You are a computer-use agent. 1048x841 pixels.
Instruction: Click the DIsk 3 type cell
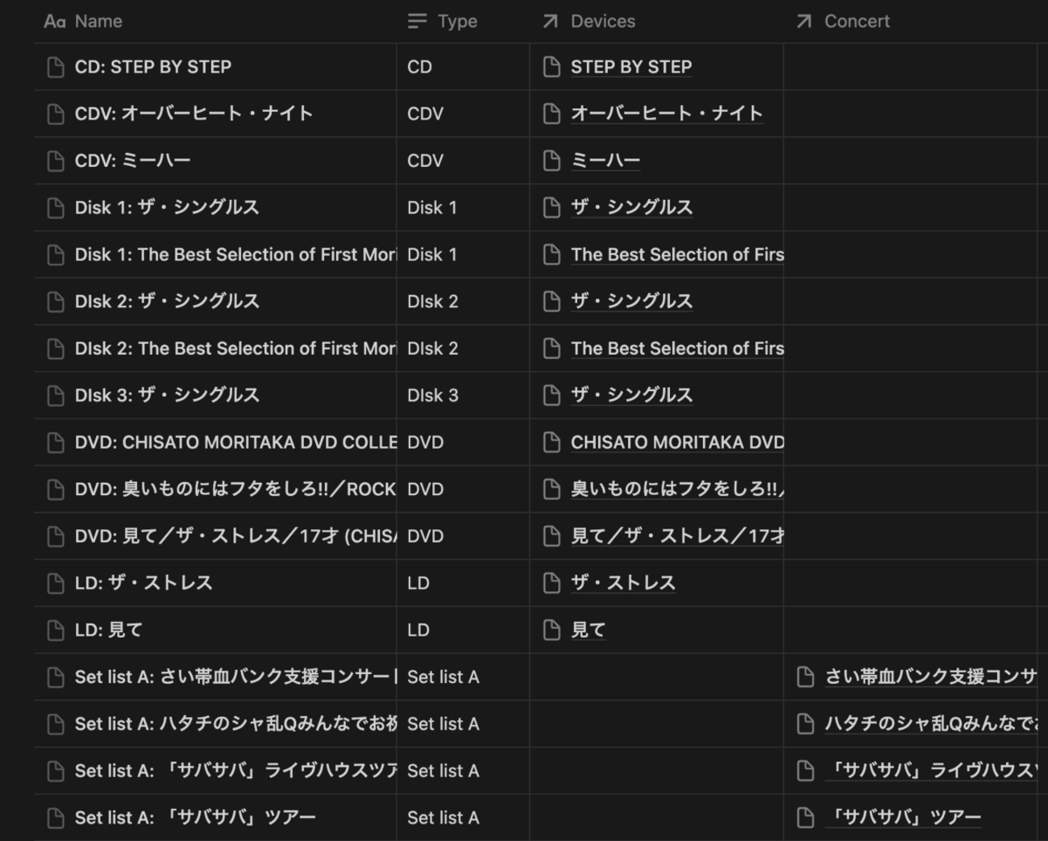463,395
